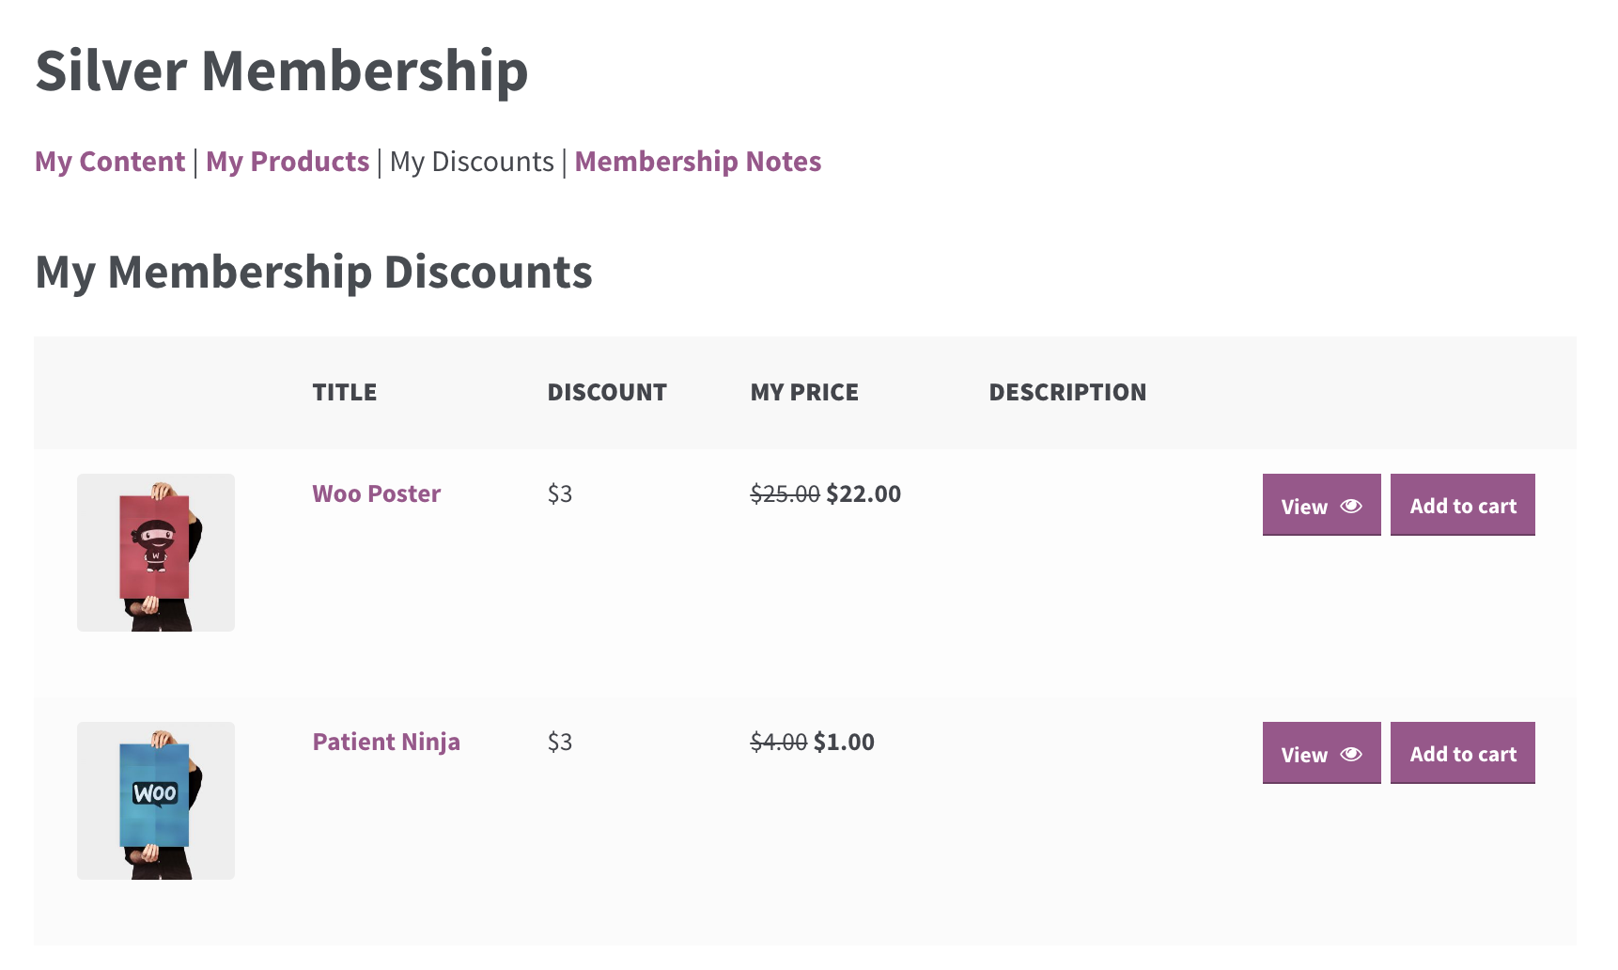Click the eye icon for Patient Ninja

(x=1350, y=754)
